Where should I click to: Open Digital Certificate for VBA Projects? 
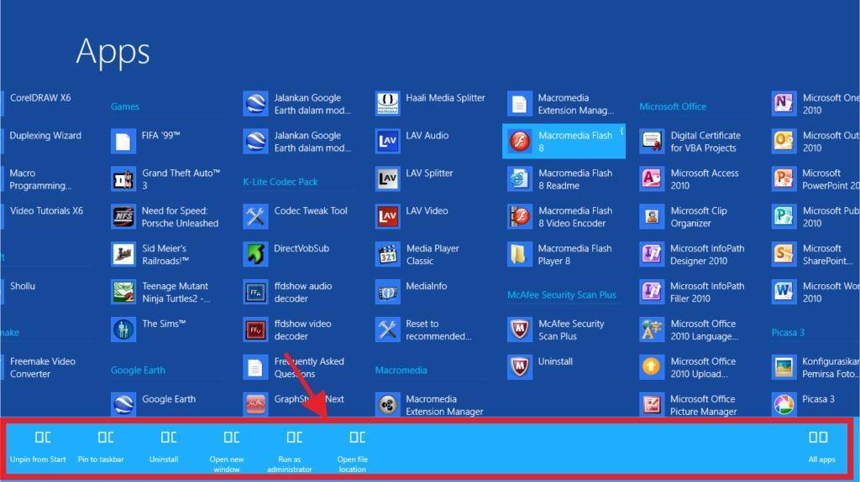[x=690, y=142]
